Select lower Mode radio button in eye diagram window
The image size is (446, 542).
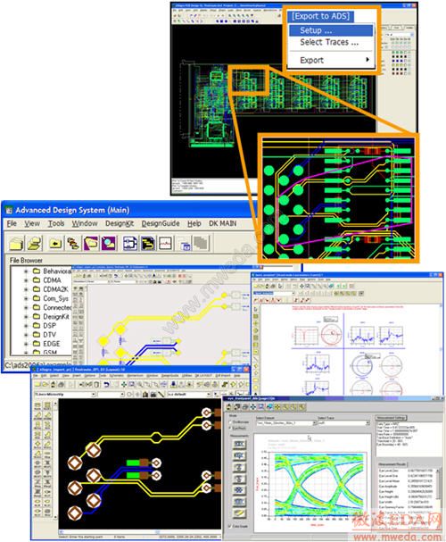tap(231, 429)
